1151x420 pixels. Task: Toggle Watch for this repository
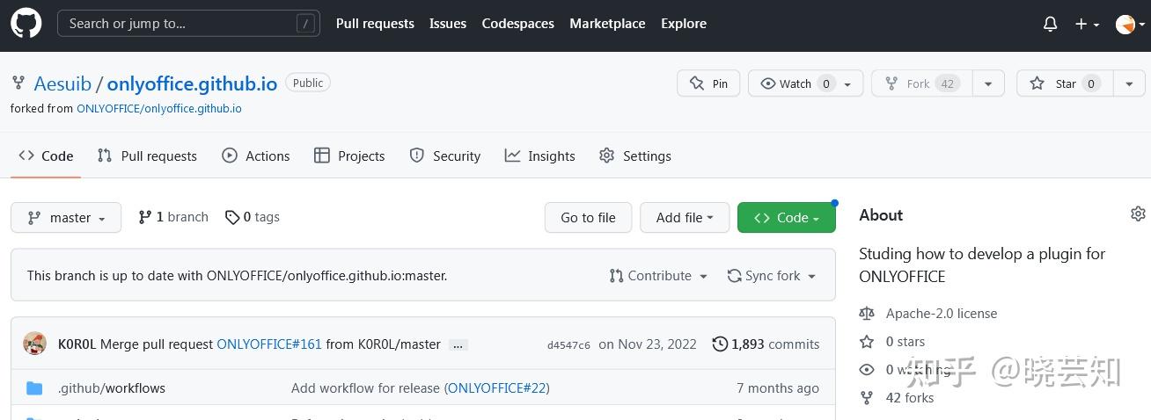[796, 83]
